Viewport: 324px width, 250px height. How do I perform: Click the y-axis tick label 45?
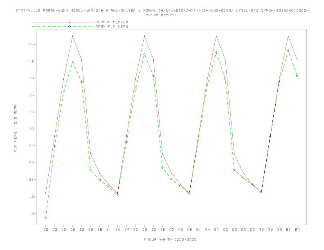click(32, 44)
